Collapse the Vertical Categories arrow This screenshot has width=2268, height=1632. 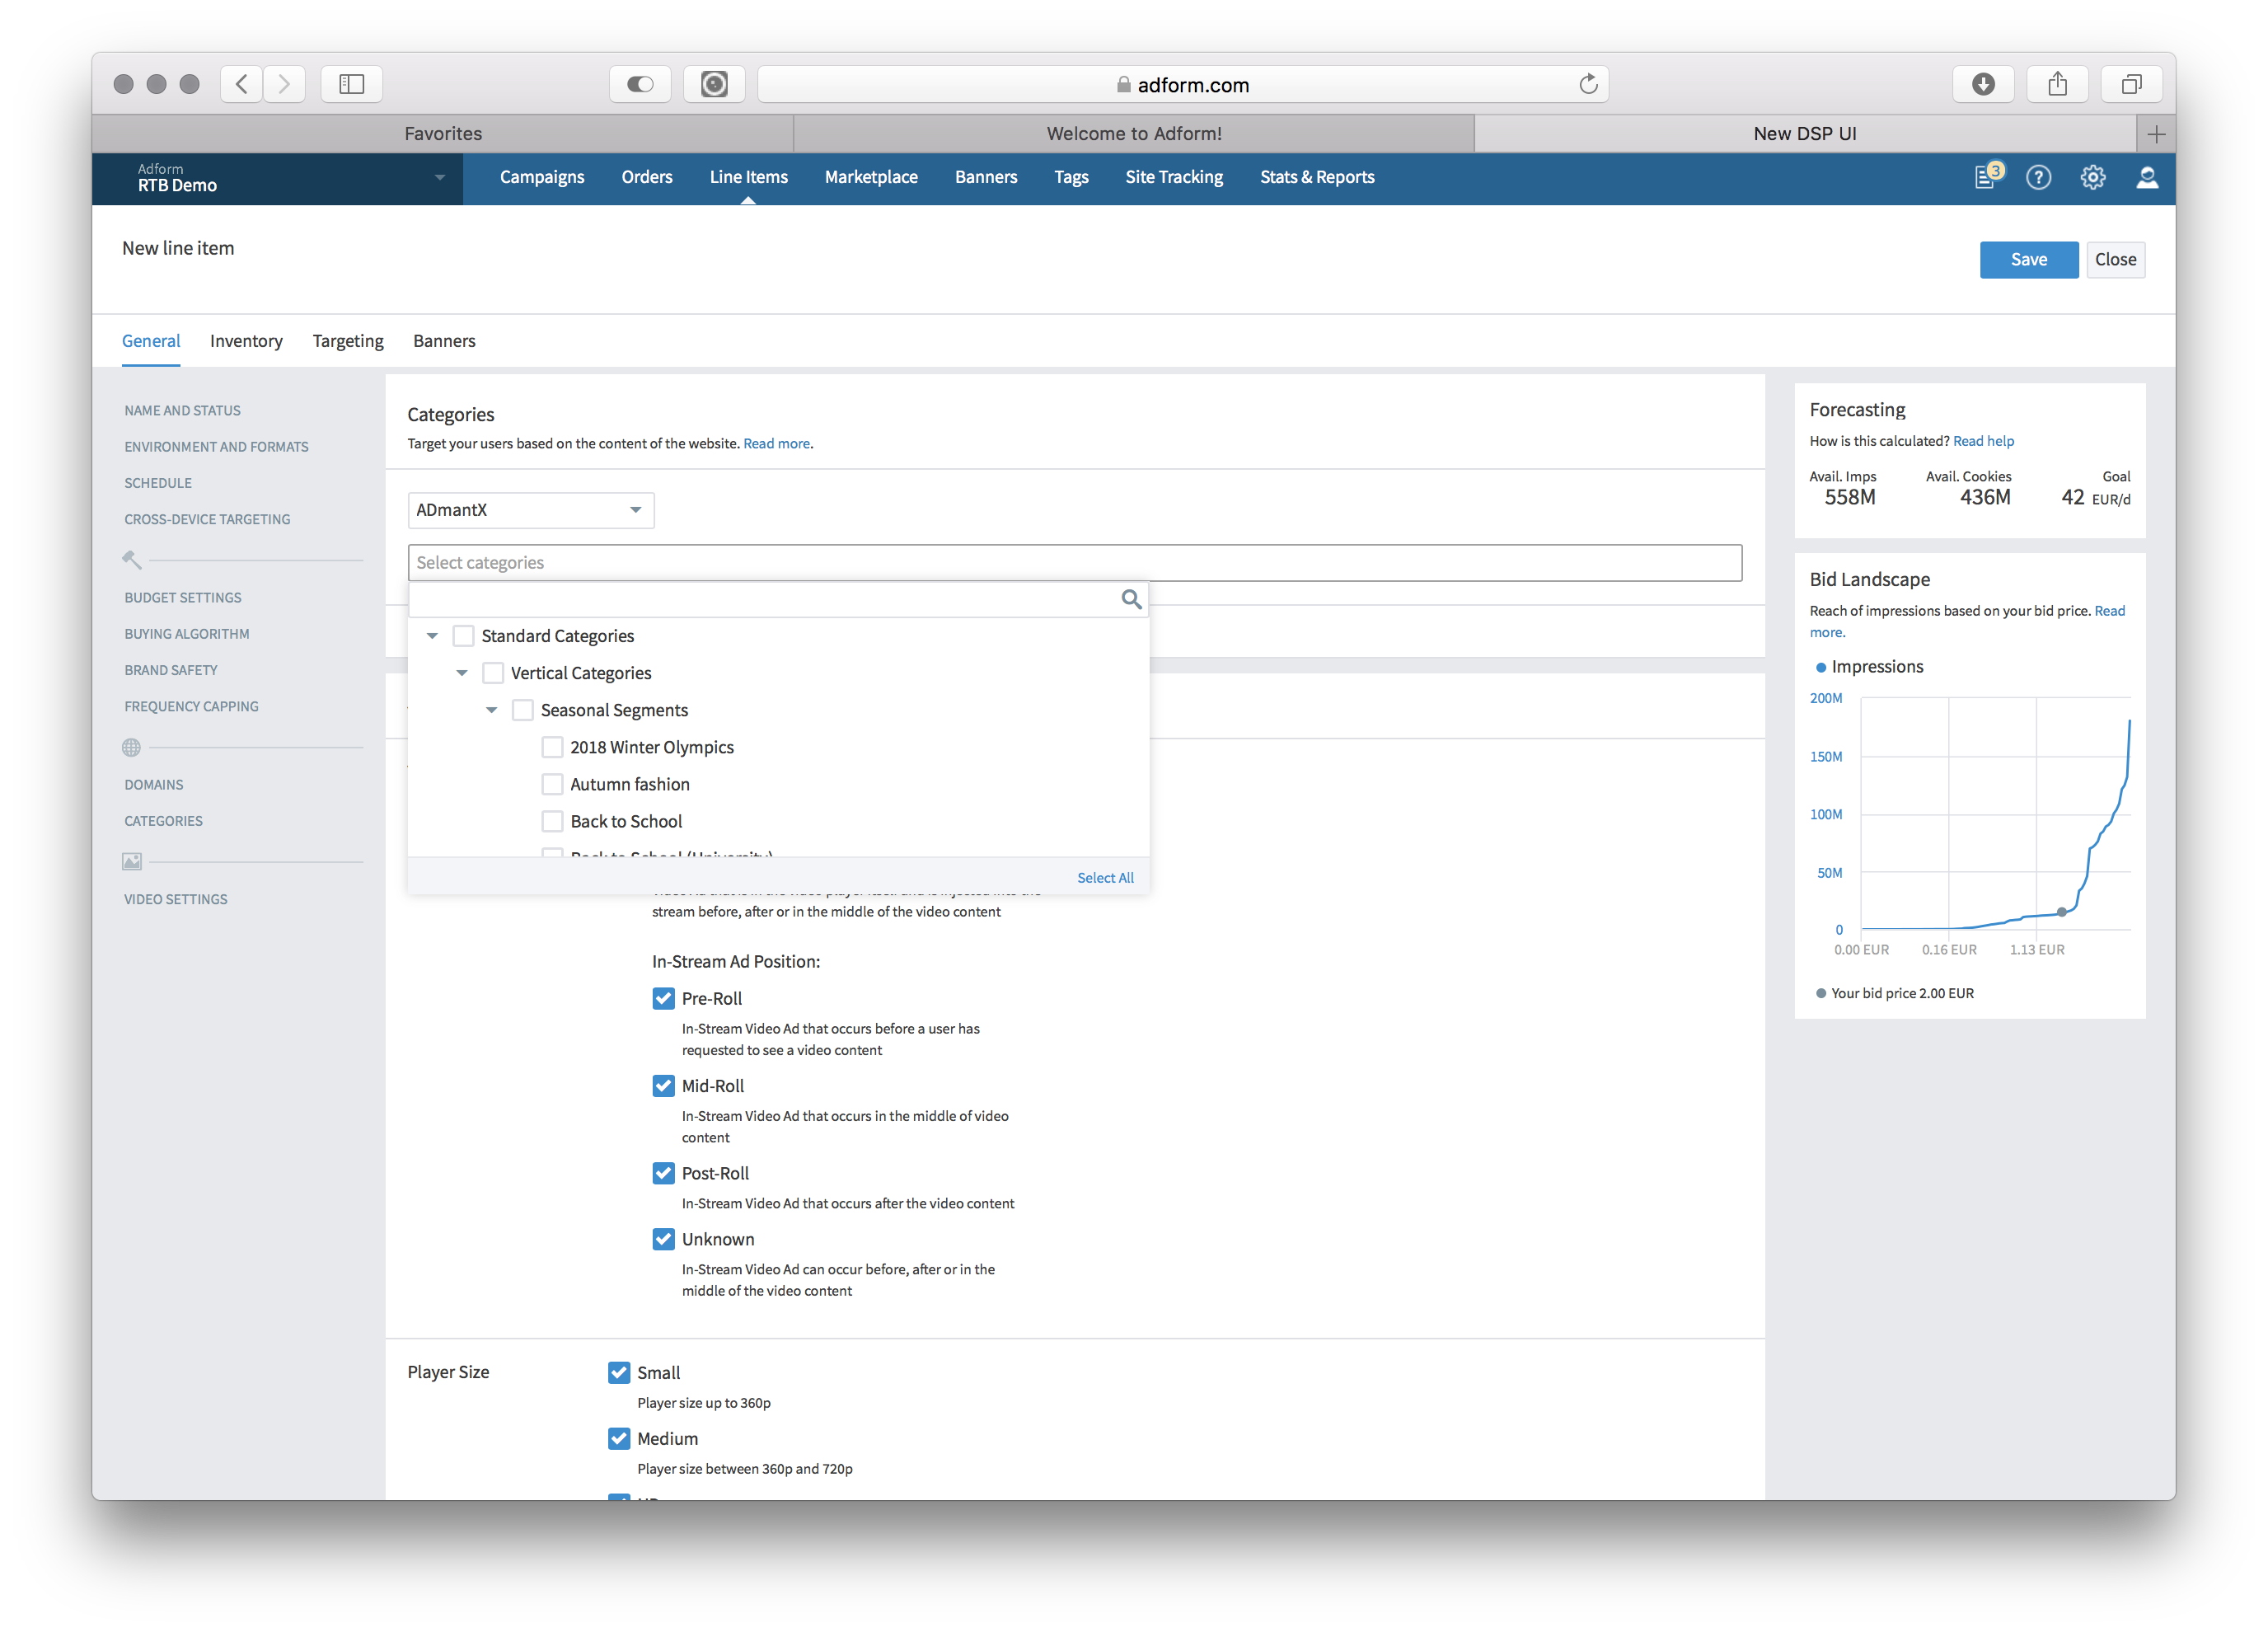point(462,673)
